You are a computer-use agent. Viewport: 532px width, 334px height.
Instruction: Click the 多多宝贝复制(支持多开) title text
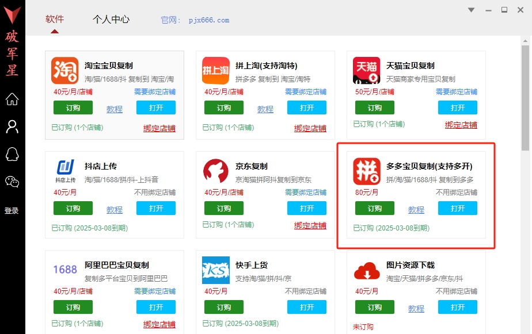pyautogui.click(x=429, y=166)
